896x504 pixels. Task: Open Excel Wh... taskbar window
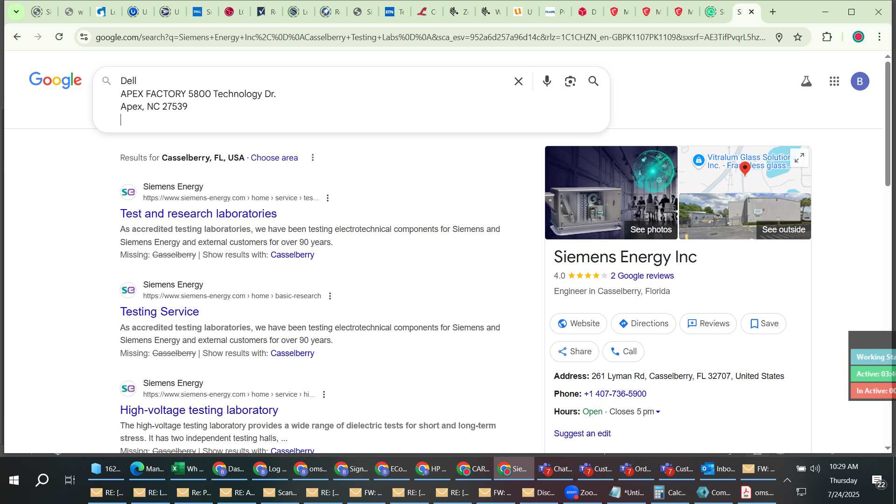point(189,469)
